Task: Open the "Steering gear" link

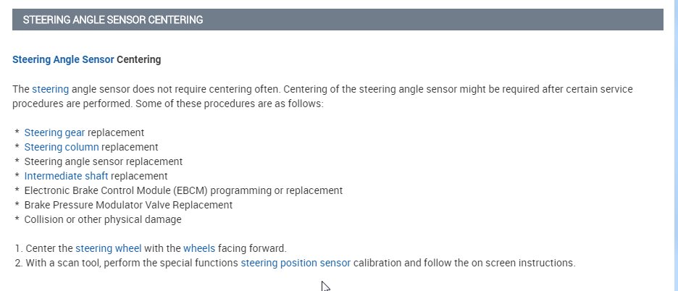Action: 54,132
